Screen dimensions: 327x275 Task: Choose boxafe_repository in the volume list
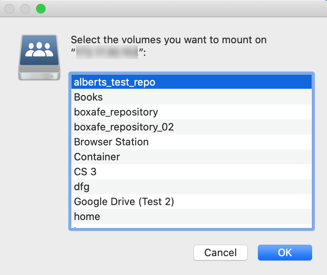[116, 112]
